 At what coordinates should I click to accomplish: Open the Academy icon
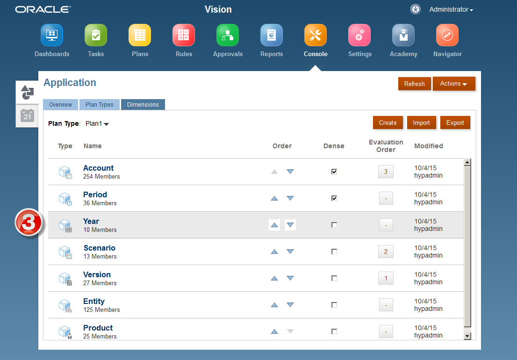point(403,35)
